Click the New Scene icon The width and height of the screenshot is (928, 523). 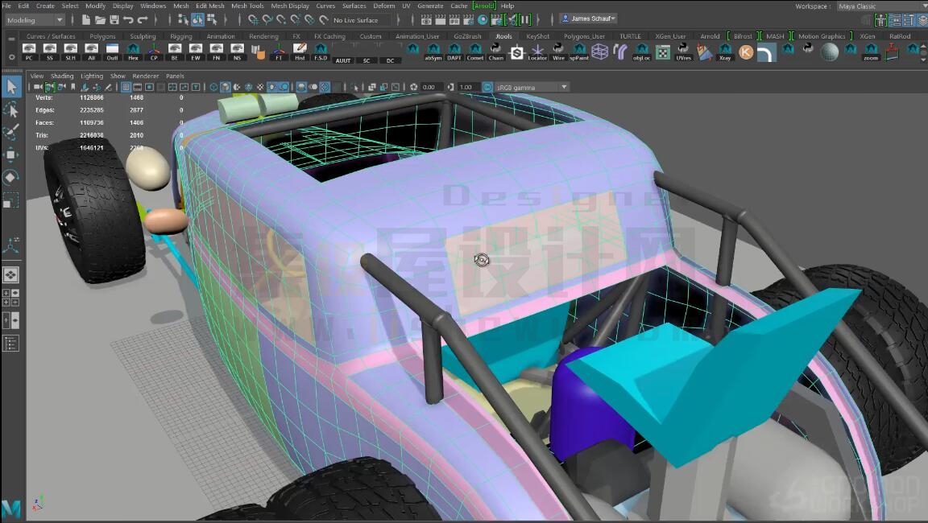[86, 19]
